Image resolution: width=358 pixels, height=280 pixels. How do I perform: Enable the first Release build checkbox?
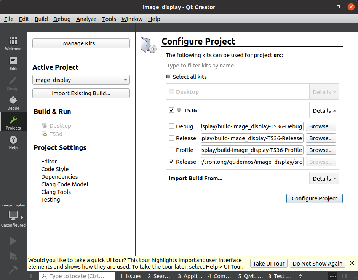(171, 138)
